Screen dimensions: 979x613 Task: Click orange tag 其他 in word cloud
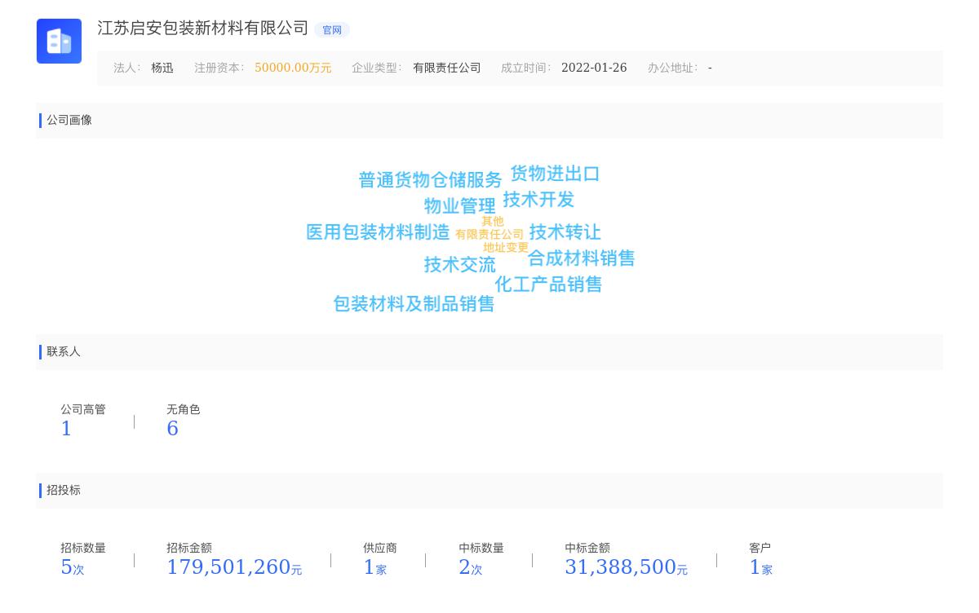493,221
